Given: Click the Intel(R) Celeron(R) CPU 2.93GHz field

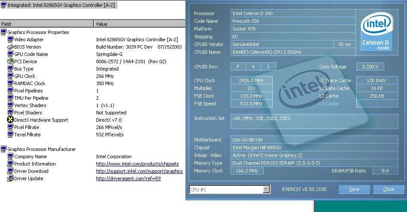Looking at the screenshot, I should [293, 52].
